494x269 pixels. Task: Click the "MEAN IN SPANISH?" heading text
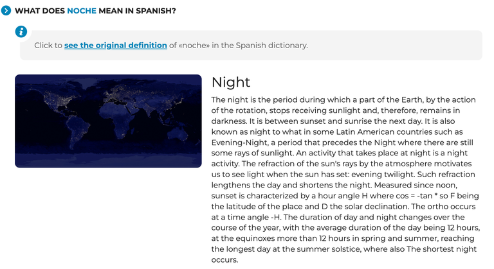pos(137,11)
